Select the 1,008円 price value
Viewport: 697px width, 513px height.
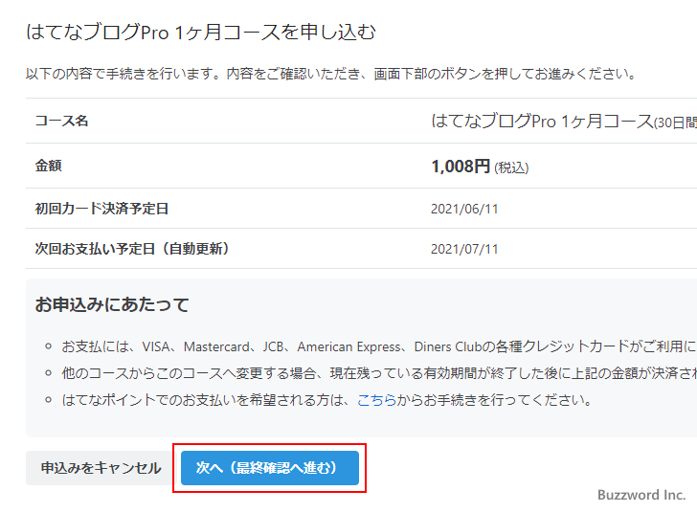tap(461, 167)
